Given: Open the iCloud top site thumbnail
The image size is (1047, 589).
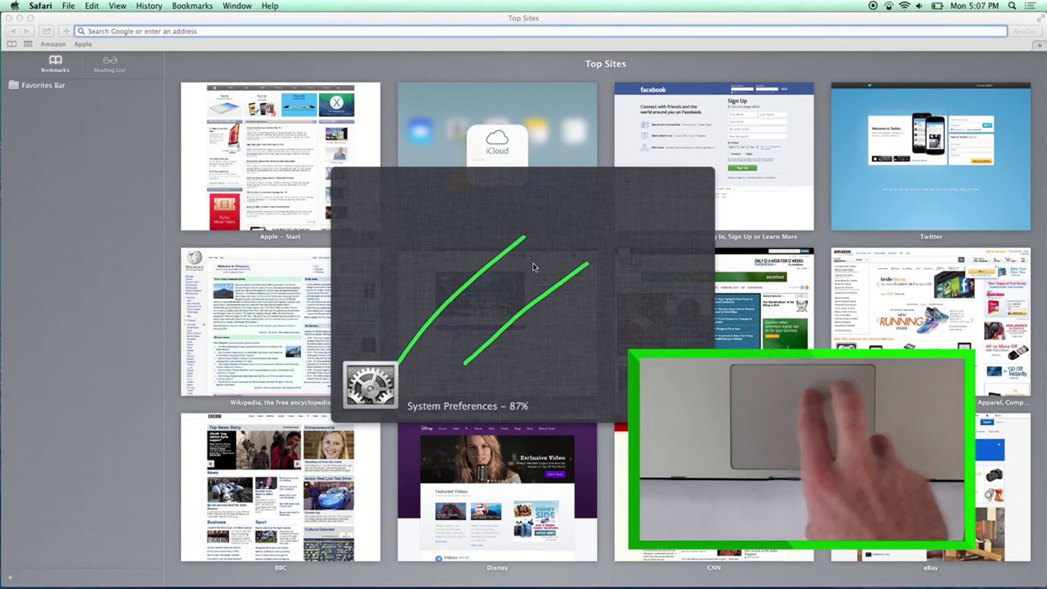Looking at the screenshot, I should [x=497, y=125].
